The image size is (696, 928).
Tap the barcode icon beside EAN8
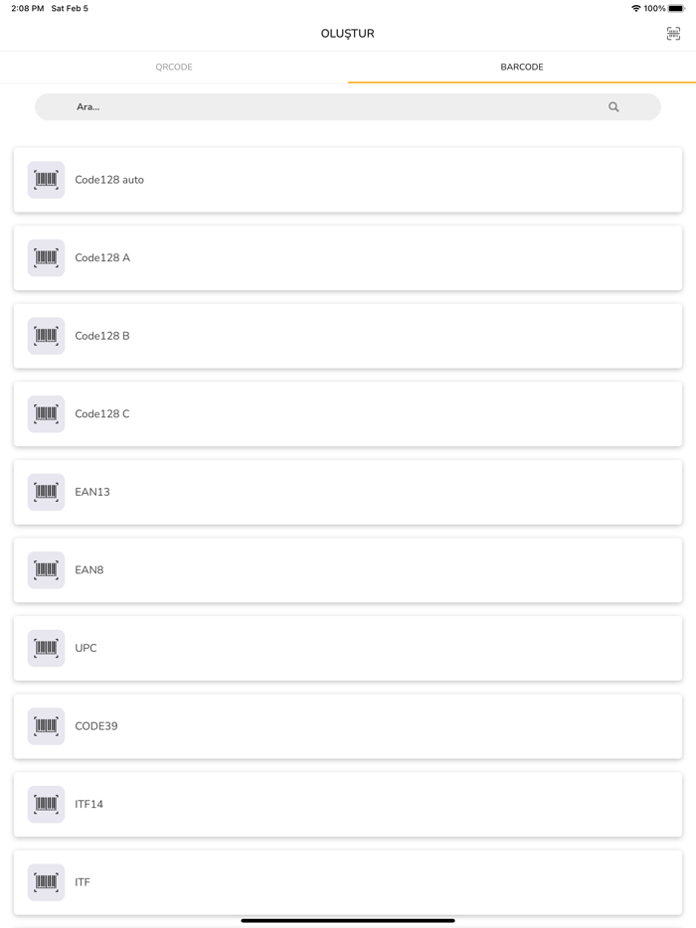click(x=46, y=570)
